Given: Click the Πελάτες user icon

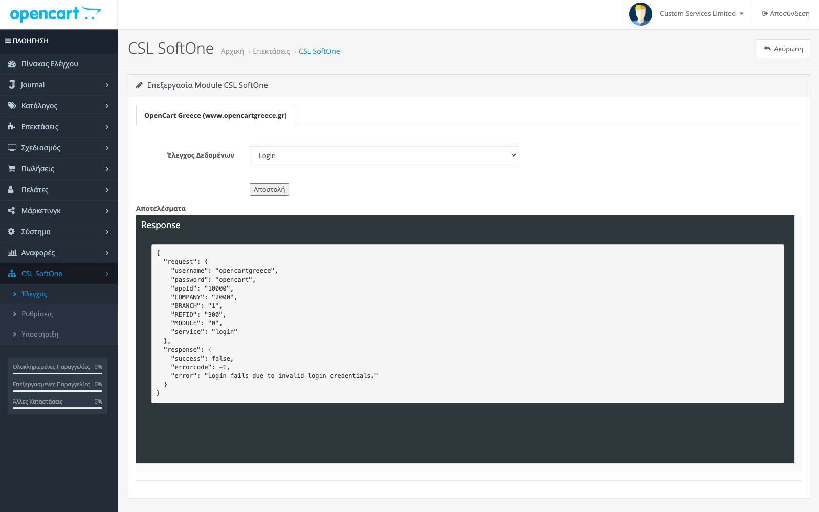Looking at the screenshot, I should (11, 190).
